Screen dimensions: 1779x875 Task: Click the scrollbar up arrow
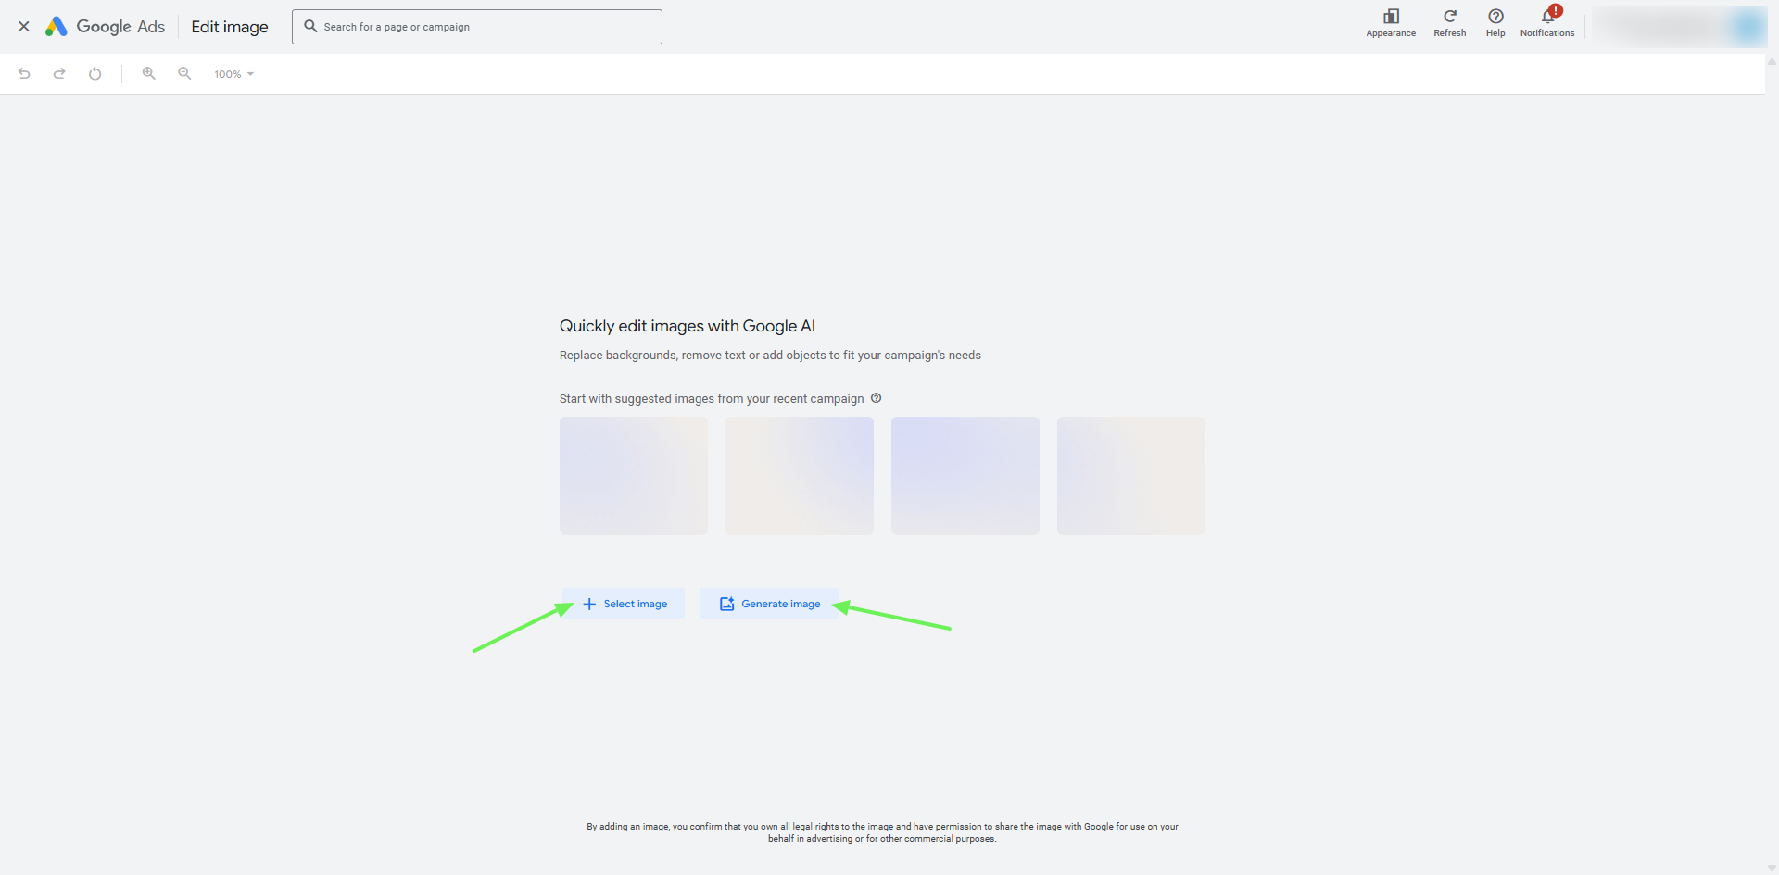[1770, 61]
